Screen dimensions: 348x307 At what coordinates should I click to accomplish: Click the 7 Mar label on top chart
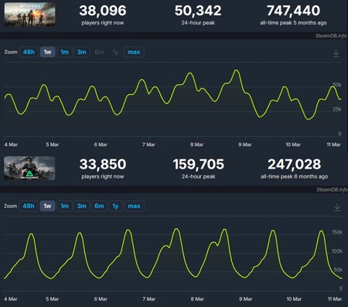[x=148, y=145]
